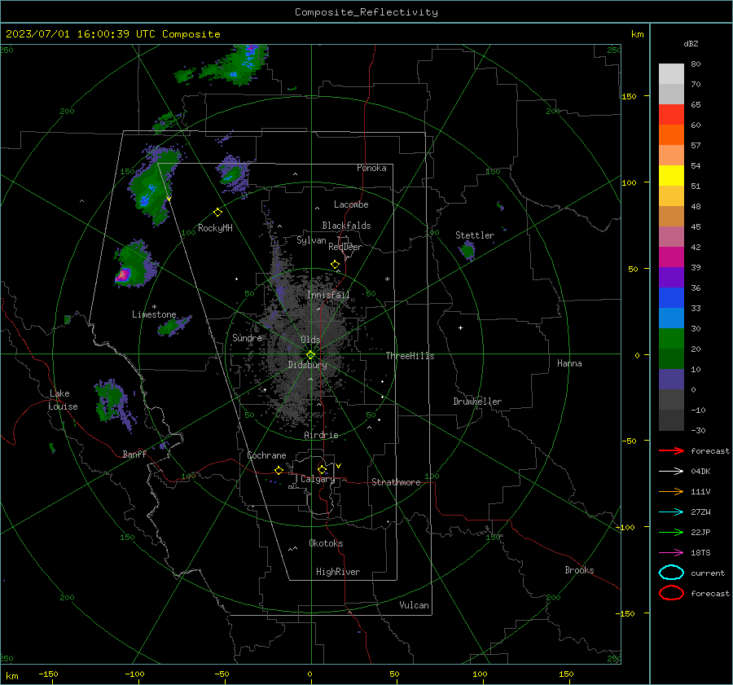The image size is (733, 685).
Task: Click the green 22JP arrow icon
Action: point(671,532)
